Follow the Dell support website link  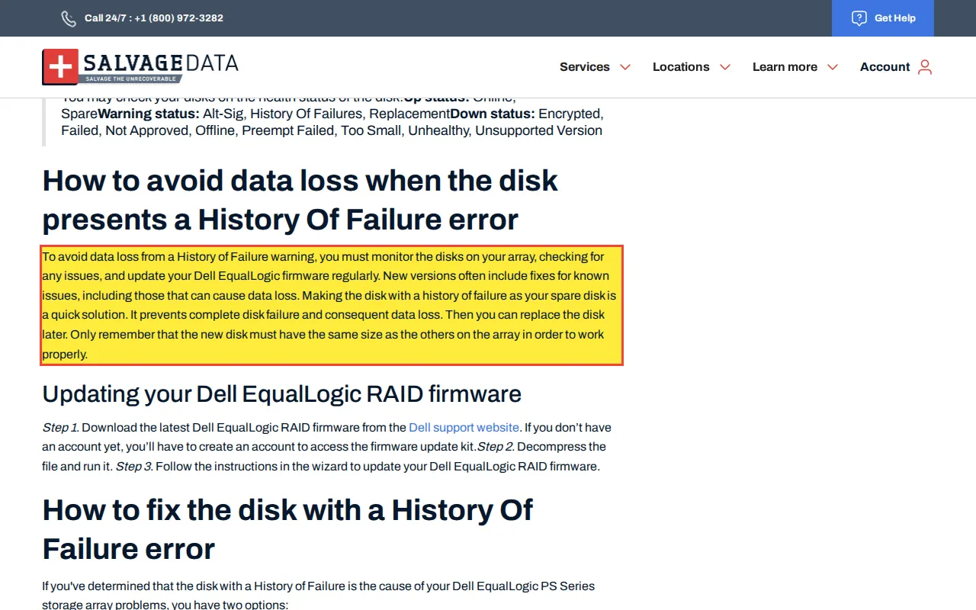click(x=464, y=428)
